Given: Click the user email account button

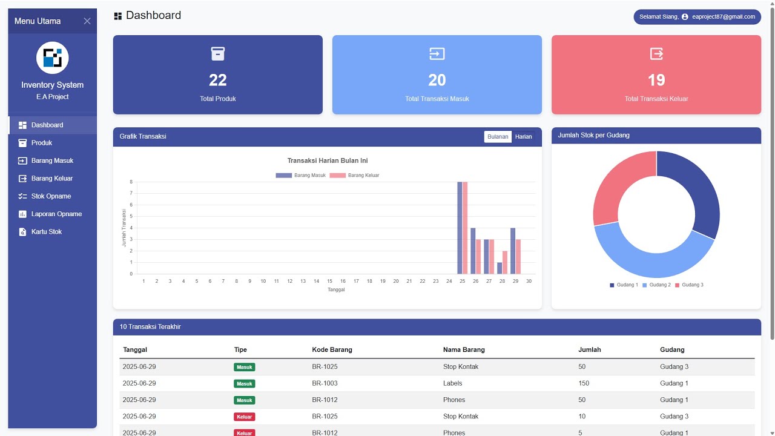Looking at the screenshot, I should click(x=697, y=17).
